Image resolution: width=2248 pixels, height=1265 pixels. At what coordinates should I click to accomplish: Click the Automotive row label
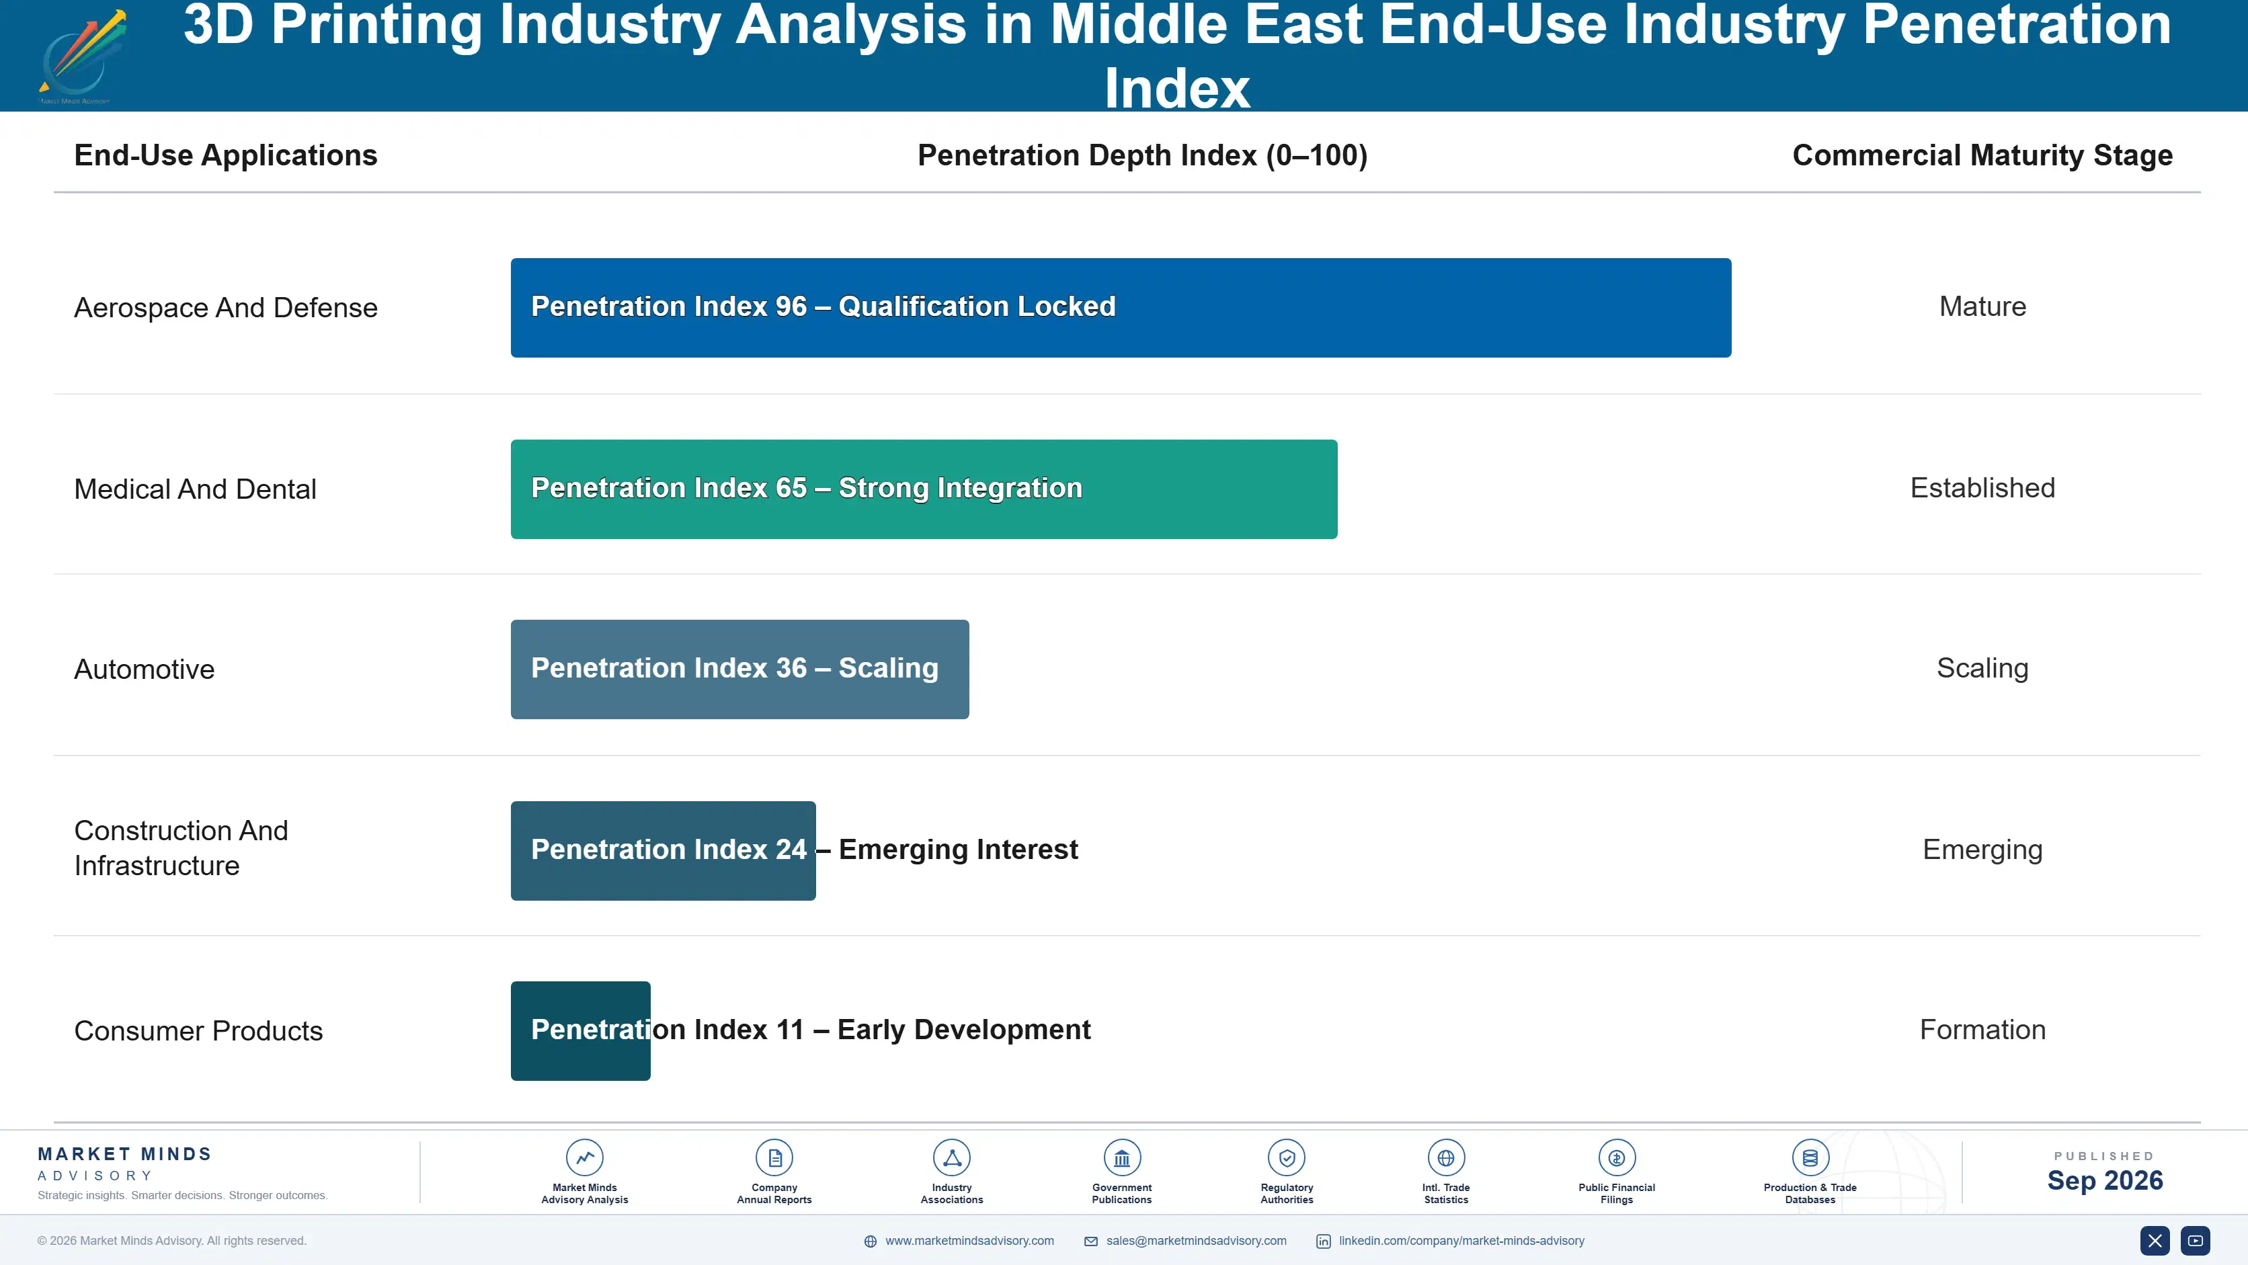click(x=144, y=669)
